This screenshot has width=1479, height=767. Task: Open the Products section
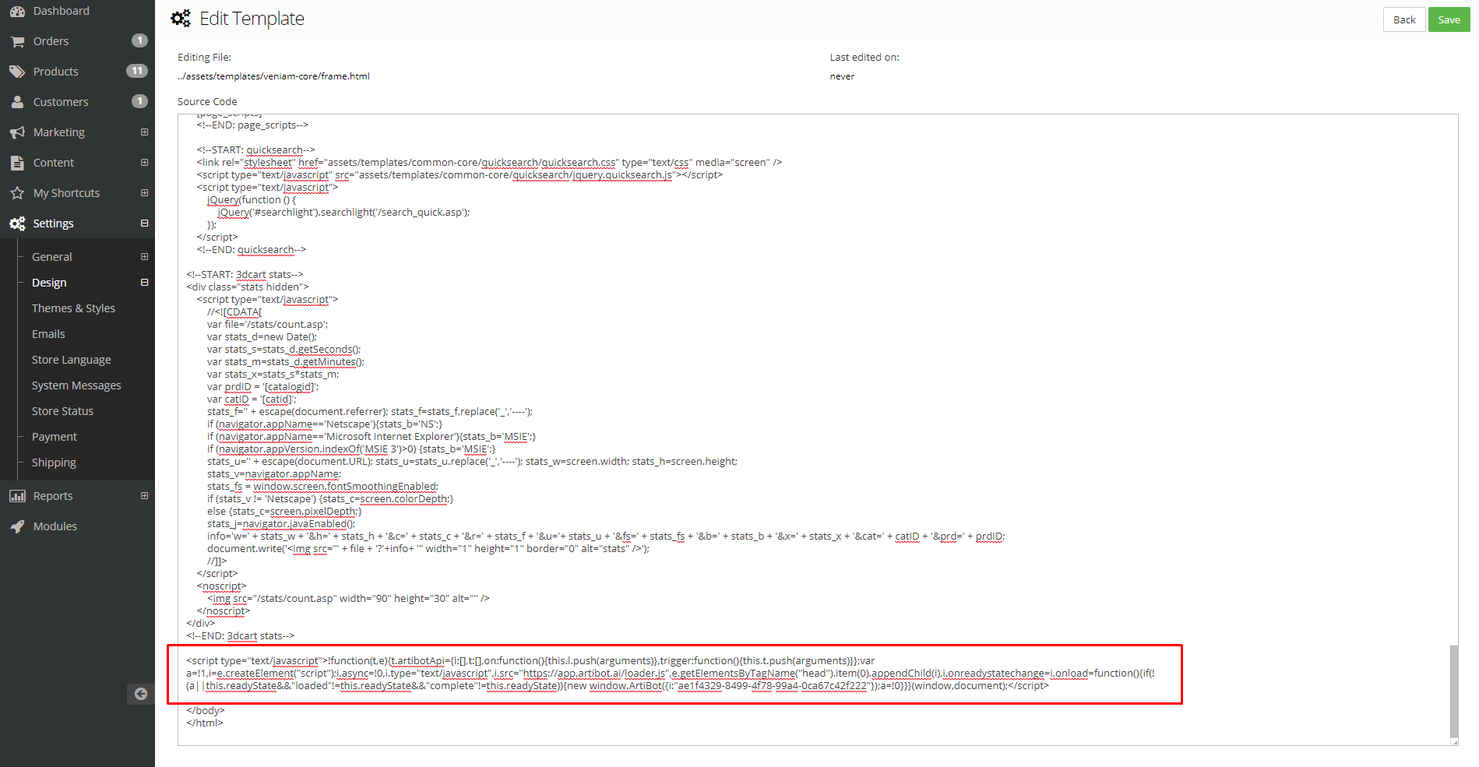pyautogui.click(x=55, y=72)
